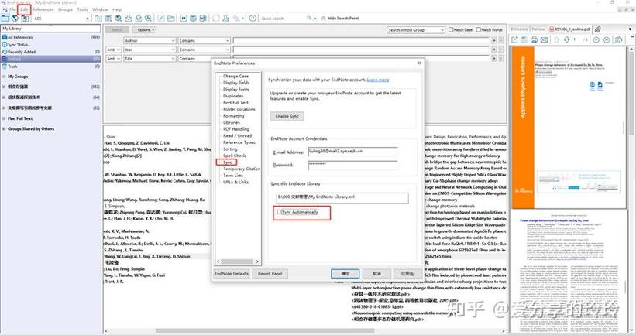636x335 pixels.
Task: Switch to the Reference tab
Action: click(519, 29)
